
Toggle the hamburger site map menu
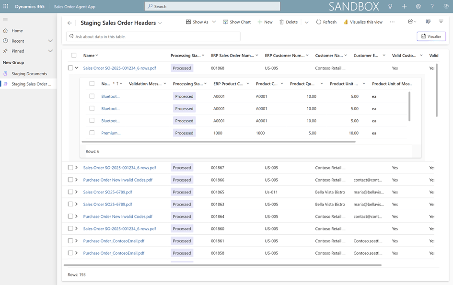5,19
